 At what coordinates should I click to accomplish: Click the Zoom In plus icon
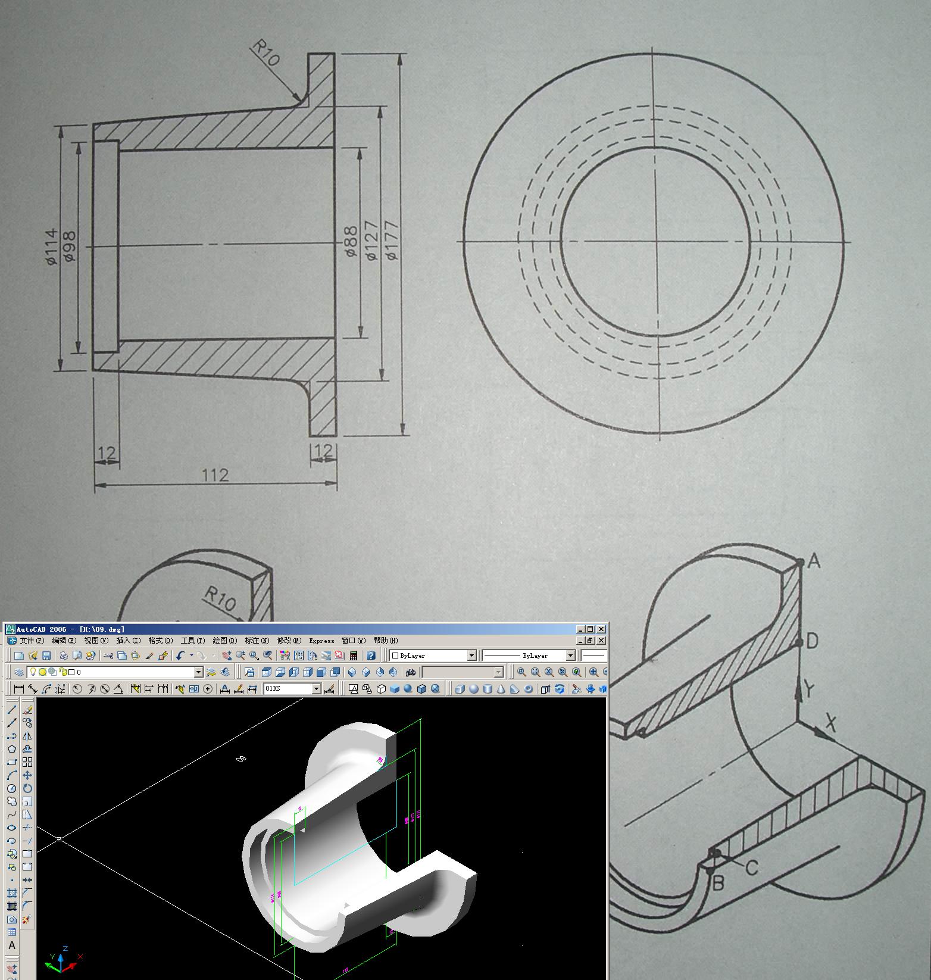(593, 672)
